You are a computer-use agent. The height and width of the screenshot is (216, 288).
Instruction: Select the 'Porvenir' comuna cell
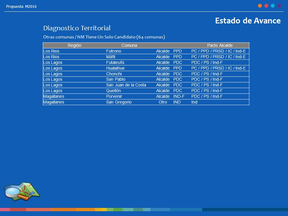(x=114, y=96)
